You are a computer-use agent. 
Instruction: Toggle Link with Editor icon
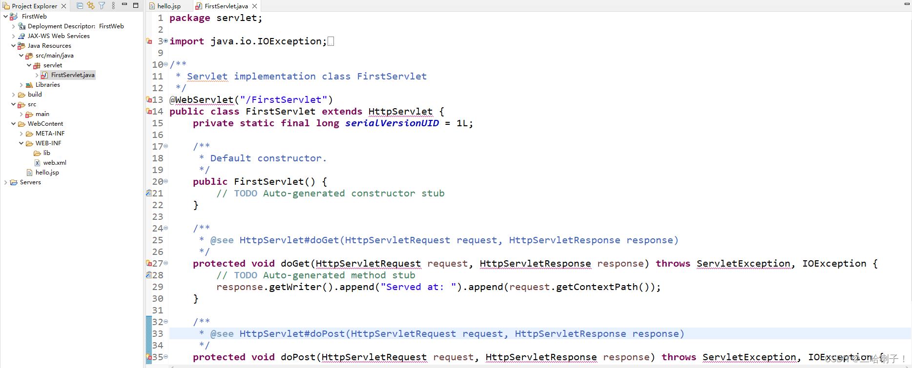pos(91,6)
